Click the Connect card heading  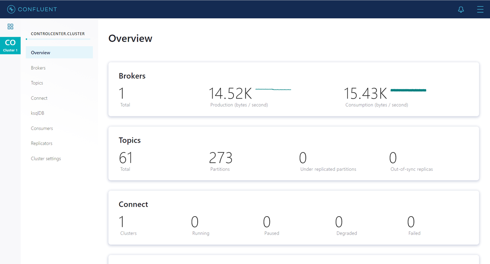134,204
